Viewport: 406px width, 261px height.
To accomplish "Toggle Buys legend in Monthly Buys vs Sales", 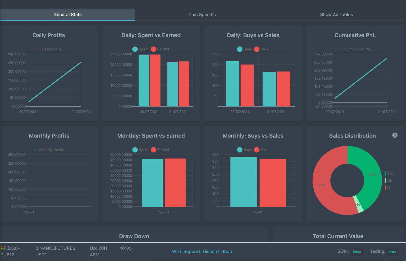I will [x=244, y=150].
